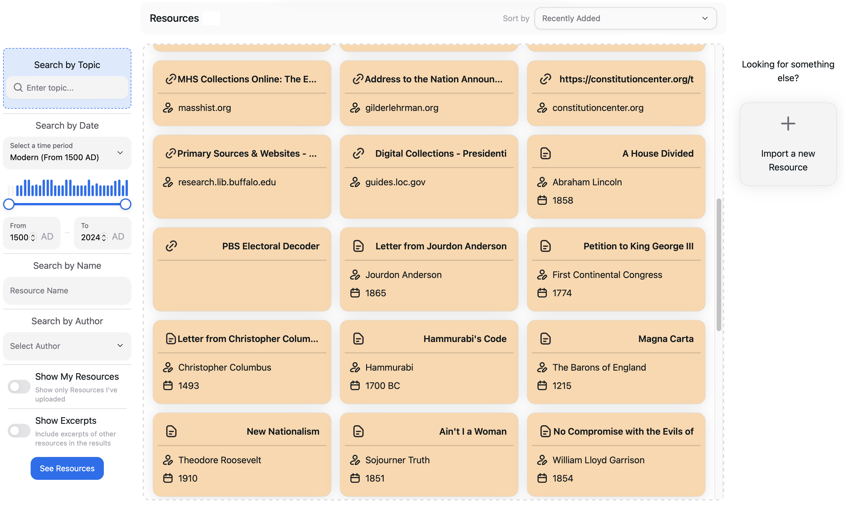Click source text research.lib.buffalo.edu

tap(227, 182)
